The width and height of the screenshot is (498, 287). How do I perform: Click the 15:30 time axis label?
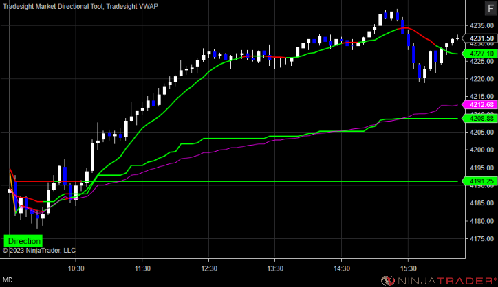coord(409,268)
